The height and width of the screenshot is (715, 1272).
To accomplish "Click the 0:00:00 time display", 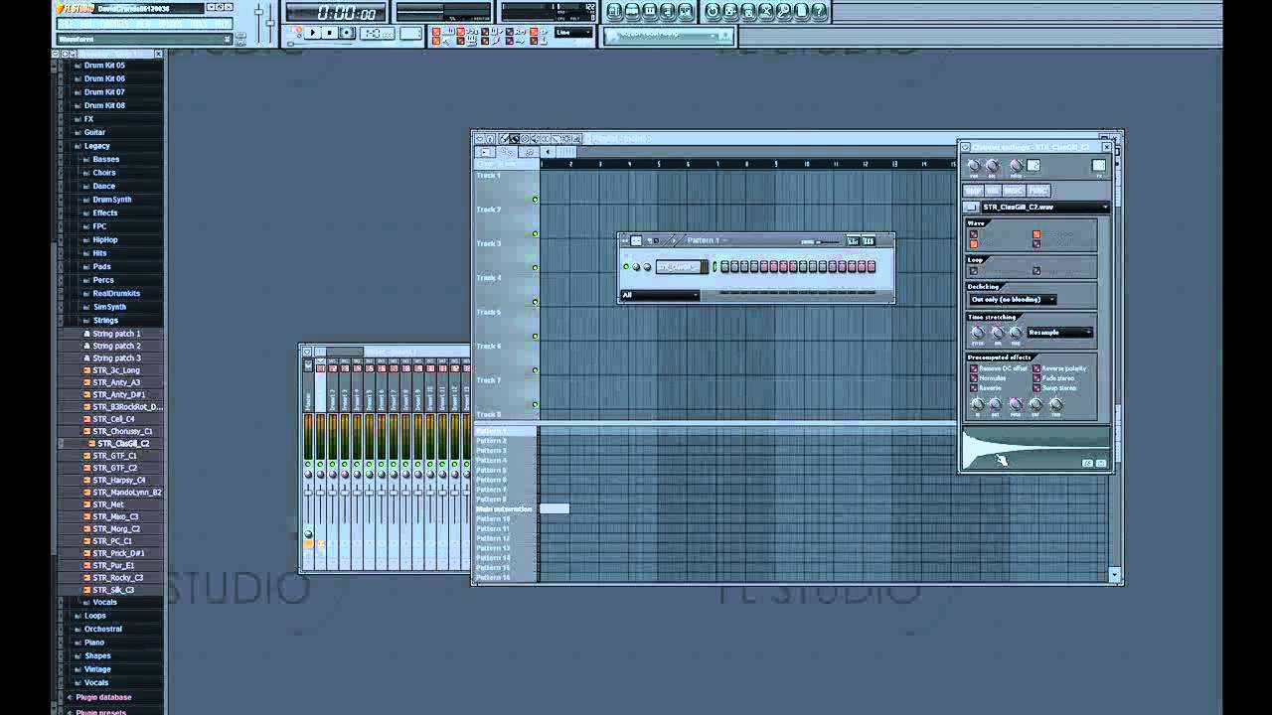I will tap(336, 12).
